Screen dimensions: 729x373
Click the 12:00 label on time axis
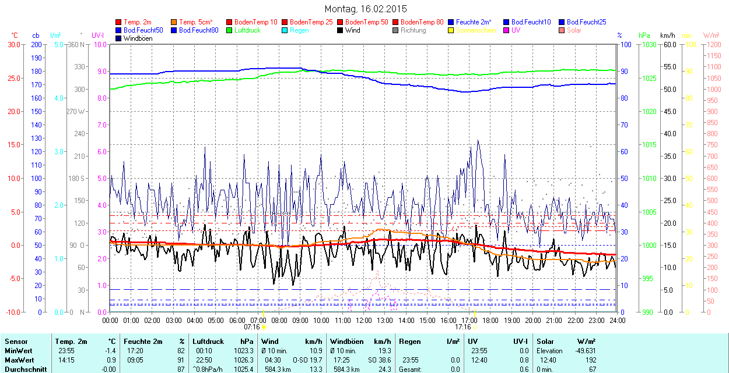pyautogui.click(x=363, y=320)
